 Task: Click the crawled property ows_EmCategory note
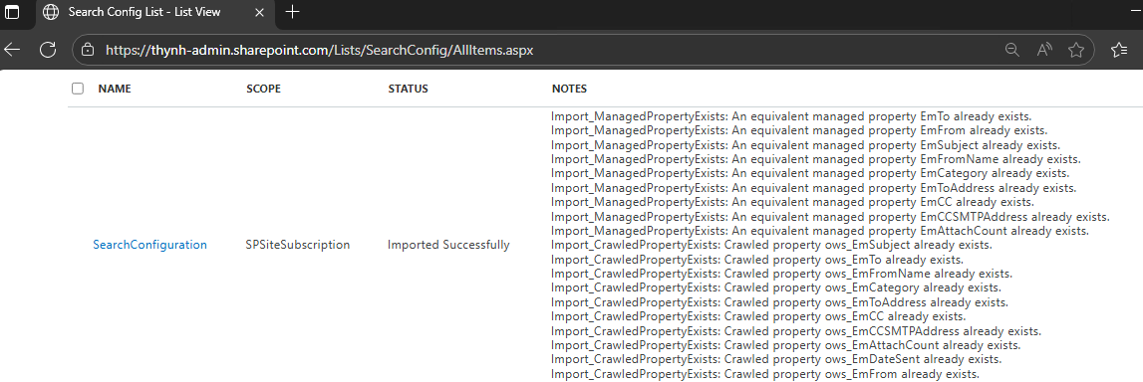(x=776, y=287)
